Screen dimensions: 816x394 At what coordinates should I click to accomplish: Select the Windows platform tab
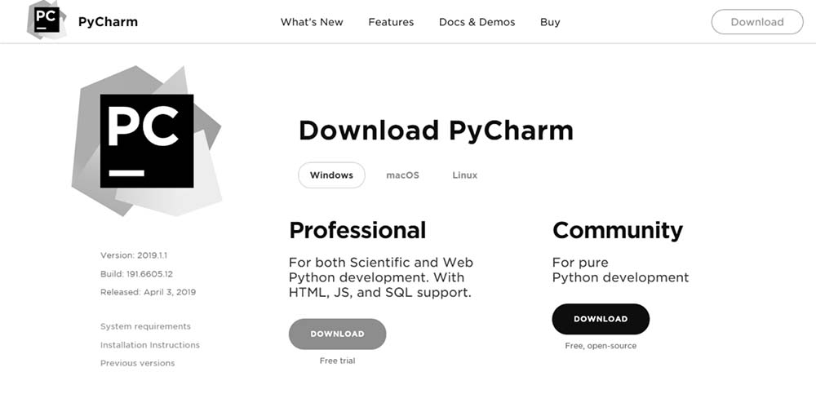coord(331,175)
